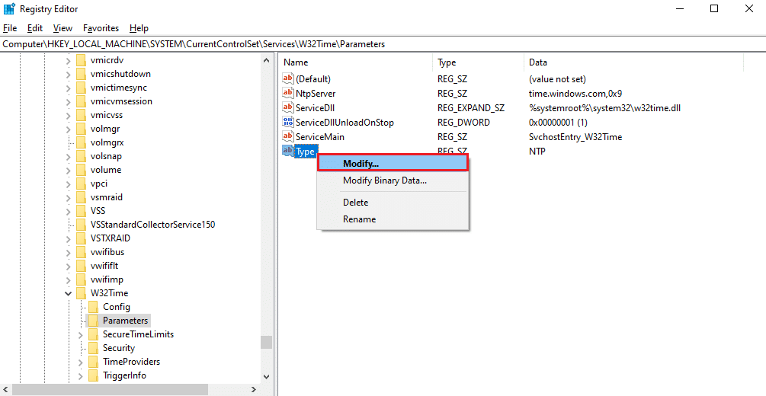Click the ServiceDllUnloadOnStop DWORD icon

(x=287, y=122)
